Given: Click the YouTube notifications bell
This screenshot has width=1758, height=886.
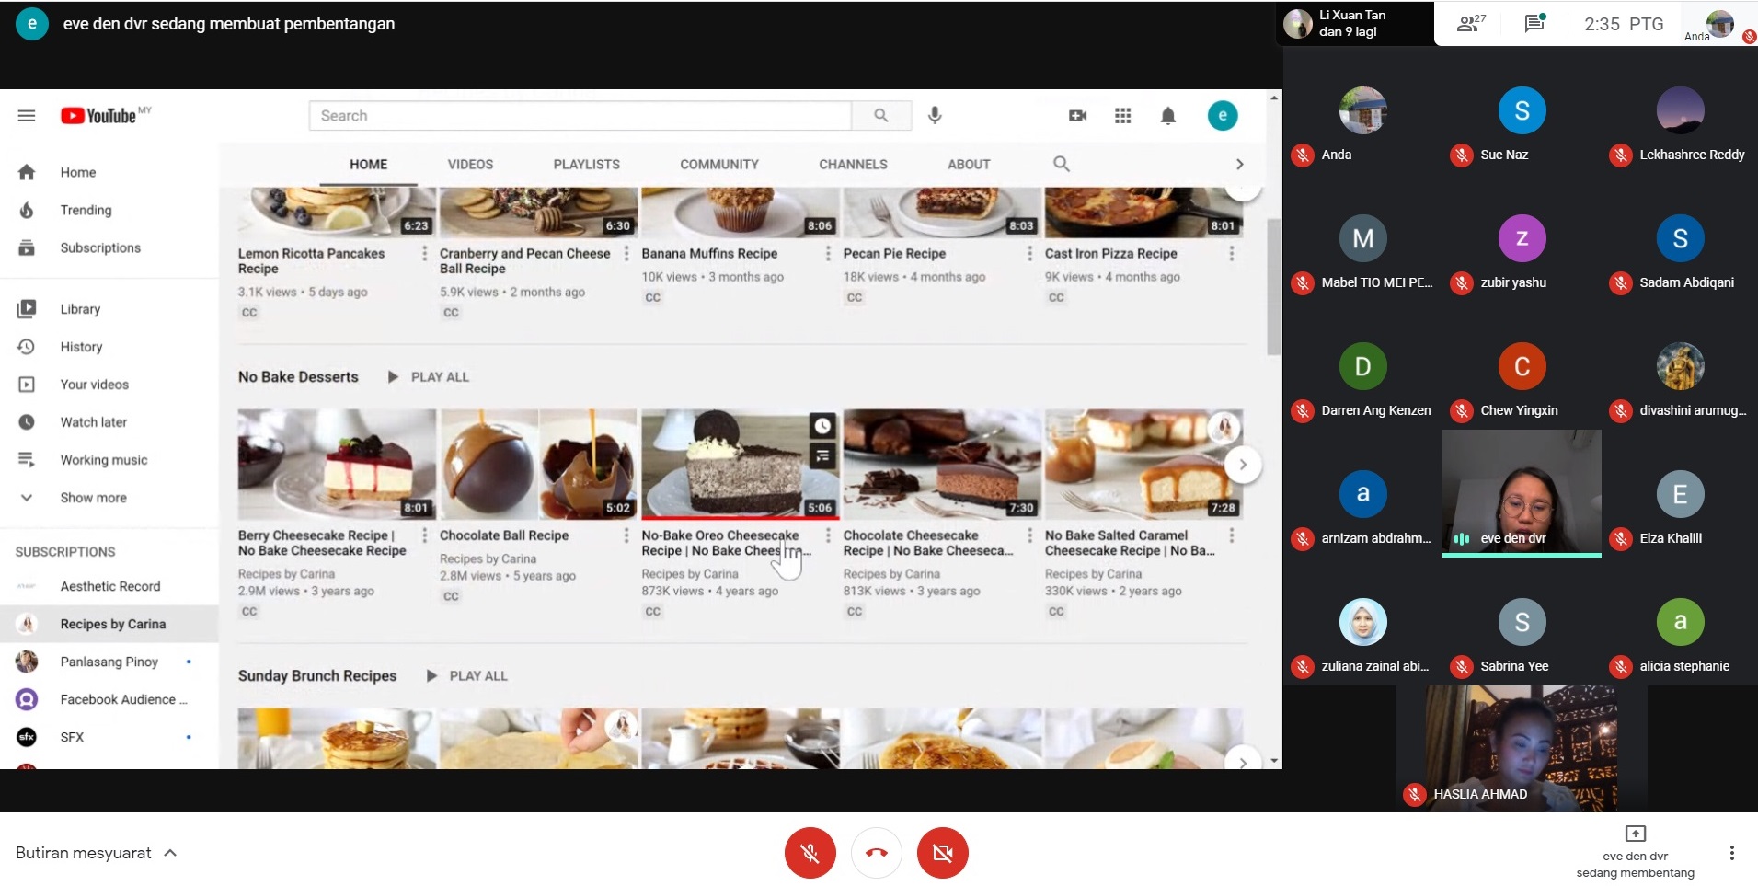Looking at the screenshot, I should point(1167,116).
